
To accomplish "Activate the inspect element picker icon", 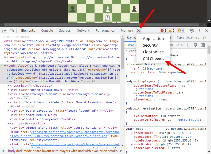I will click(x=4, y=31).
